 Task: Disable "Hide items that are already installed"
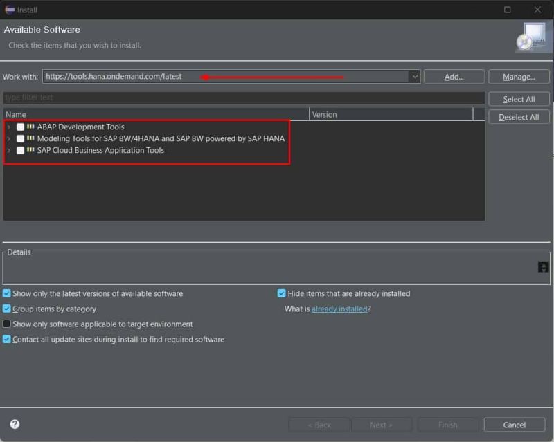[x=281, y=293]
